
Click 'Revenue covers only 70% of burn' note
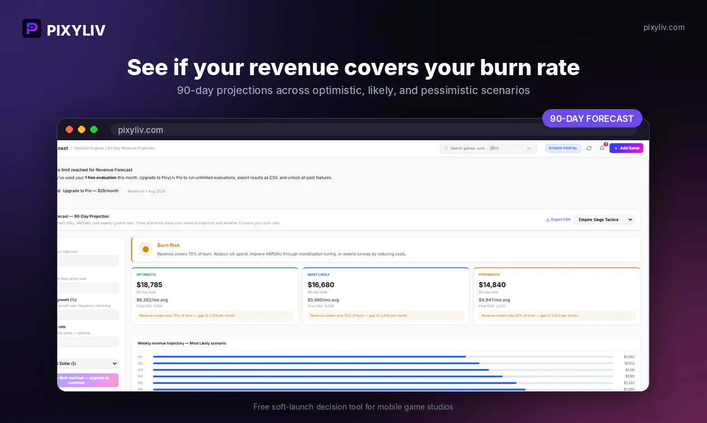[x=359, y=316]
